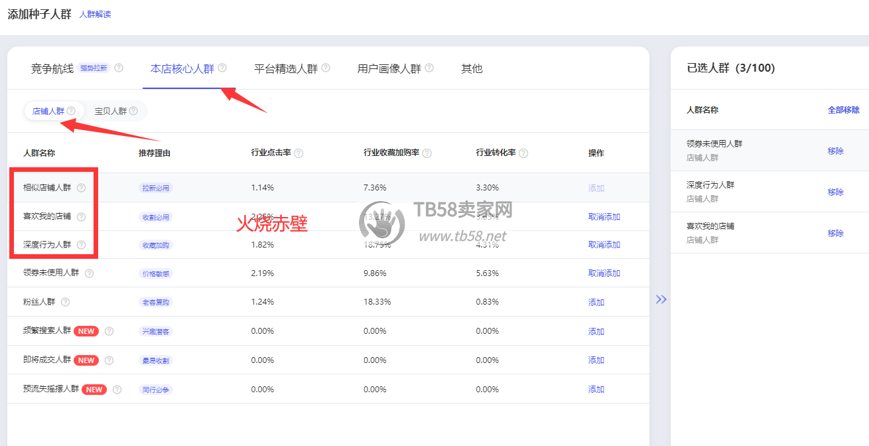Open help icon next to 用户画像人群 tab

429,68
